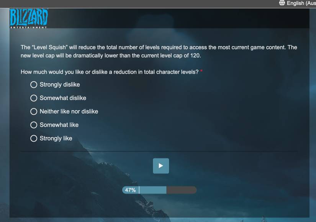The width and height of the screenshot is (316, 222).
Task: Click the ENTERTAINMENT text under the logo
Action: [x=28, y=27]
